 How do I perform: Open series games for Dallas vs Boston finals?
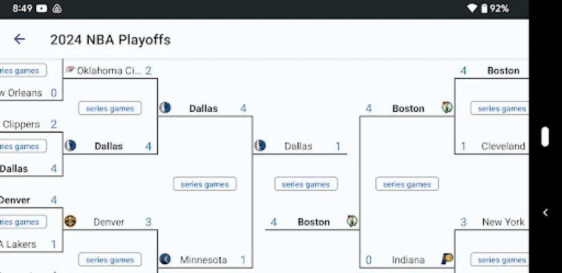[x=306, y=184]
